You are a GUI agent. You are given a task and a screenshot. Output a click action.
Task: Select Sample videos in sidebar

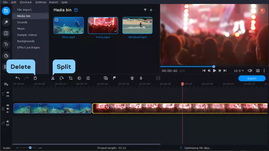click(x=27, y=35)
